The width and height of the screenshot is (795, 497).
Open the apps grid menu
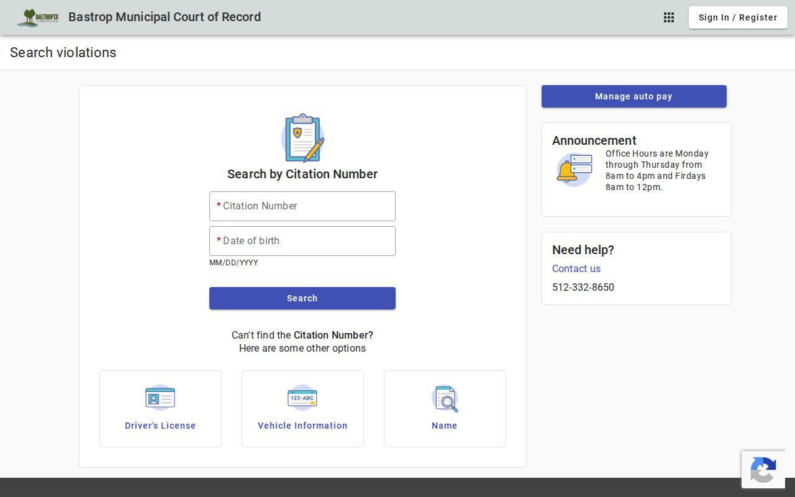pos(669,17)
